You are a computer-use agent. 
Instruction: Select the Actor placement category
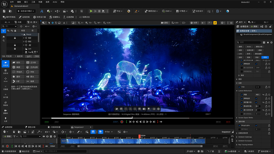pyautogui.click(x=5, y=80)
